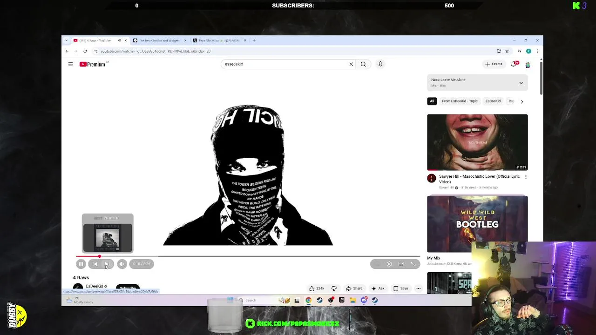Open the Chrome profile avatar
This screenshot has width=596, height=335.
(528, 51)
